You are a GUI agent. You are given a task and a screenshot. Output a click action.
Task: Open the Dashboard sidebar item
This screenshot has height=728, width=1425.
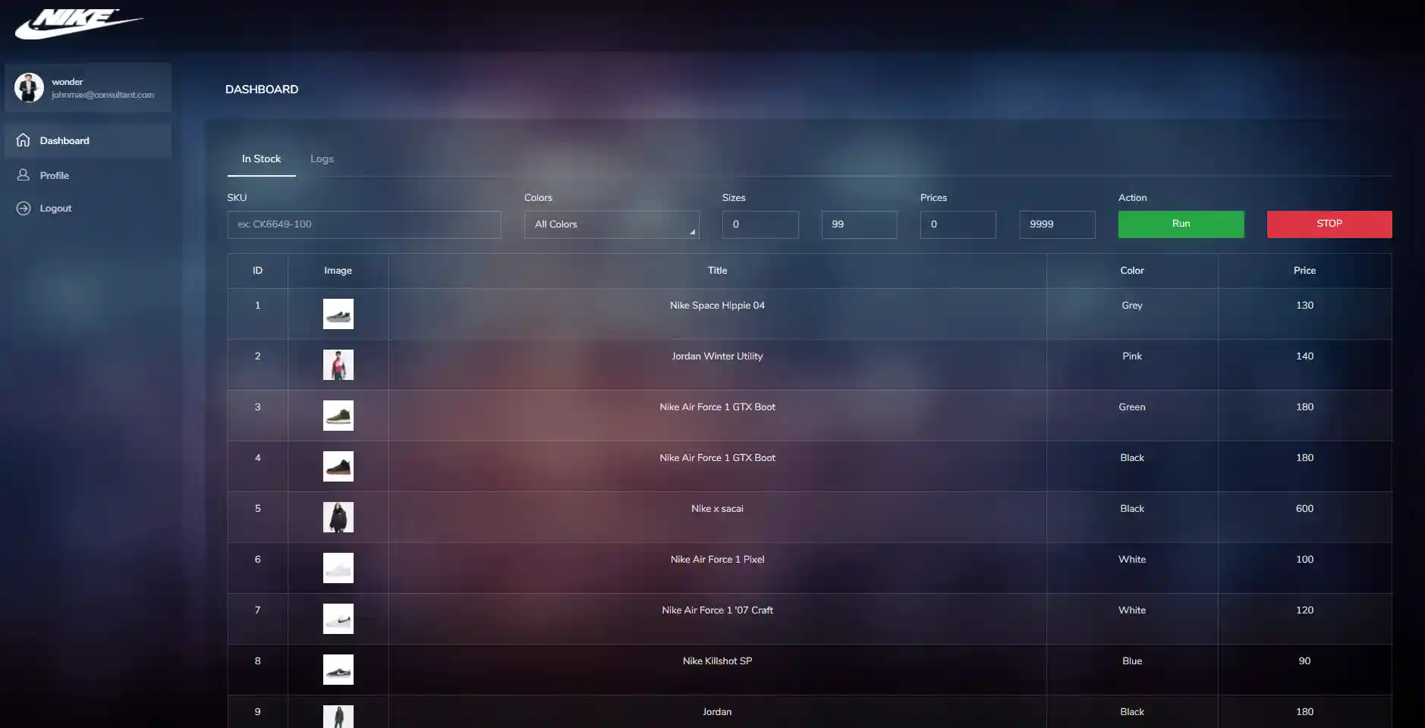point(88,140)
